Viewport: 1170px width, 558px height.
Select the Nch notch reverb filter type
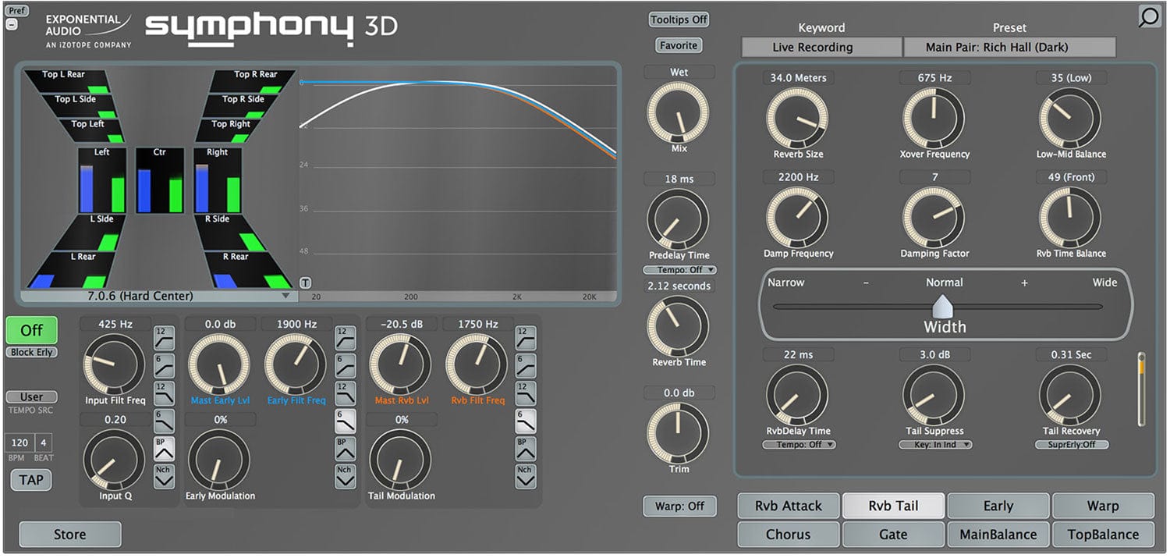click(526, 476)
